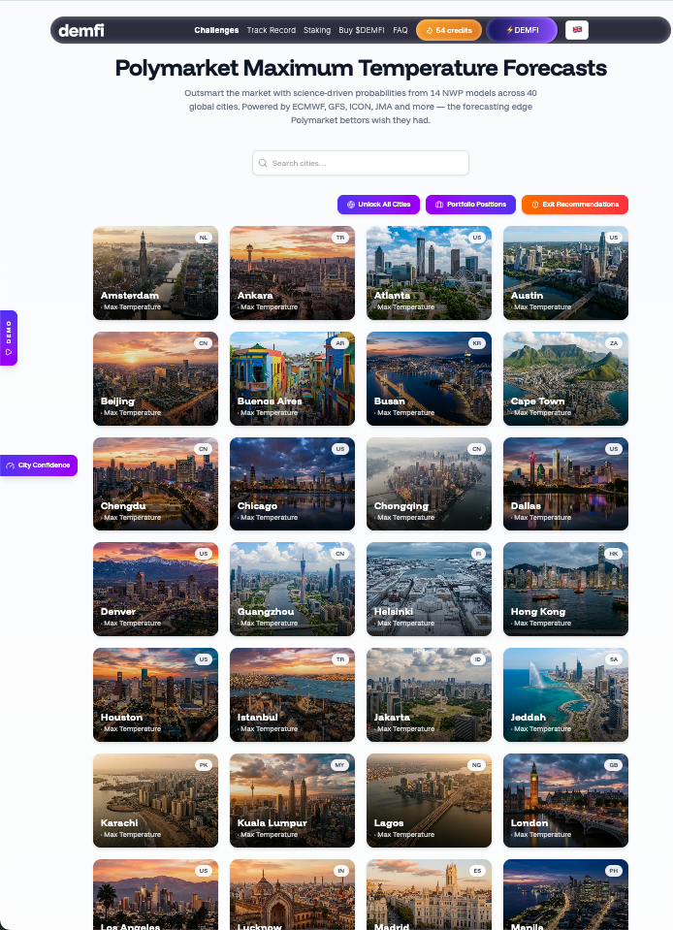The width and height of the screenshot is (673, 930).
Task: Open the Buenos Aires city card
Action: (x=292, y=378)
